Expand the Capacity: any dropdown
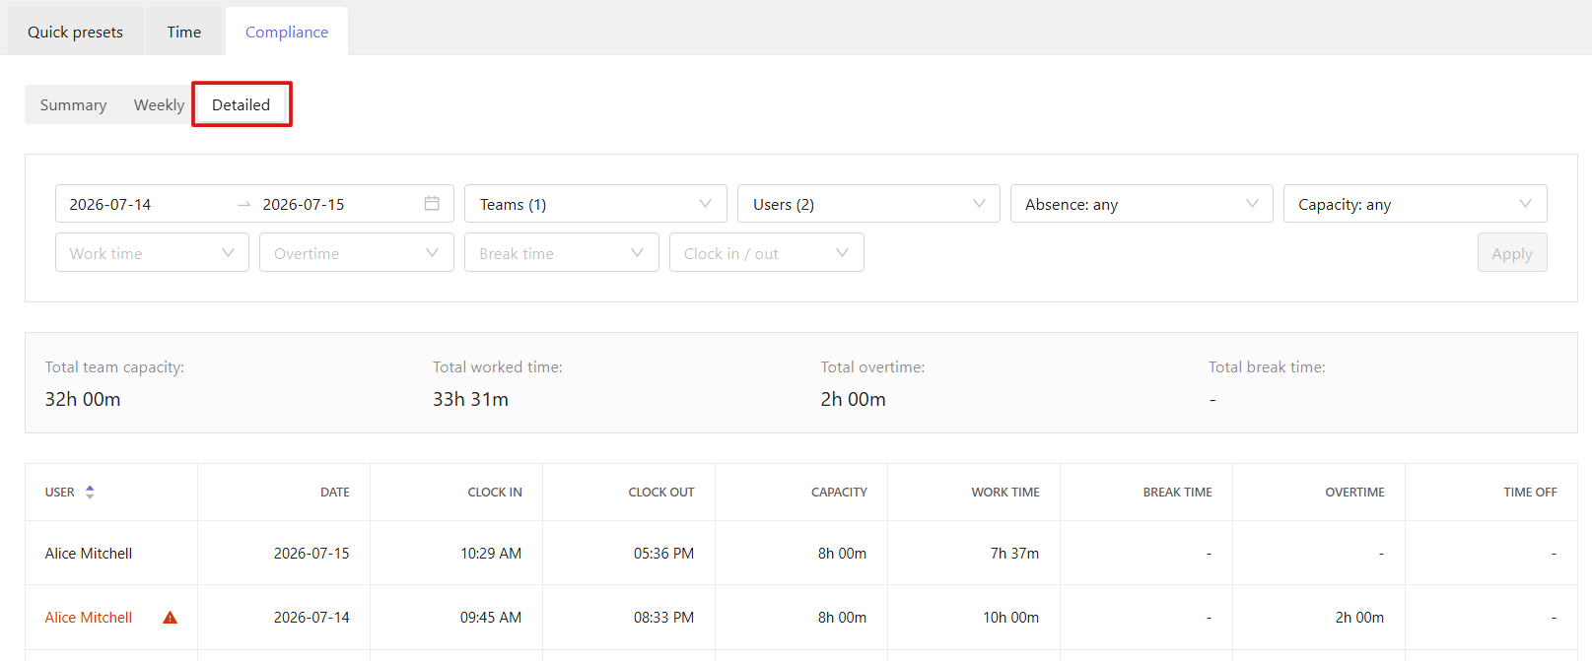Viewport: 1592px width, 661px height. (1415, 204)
